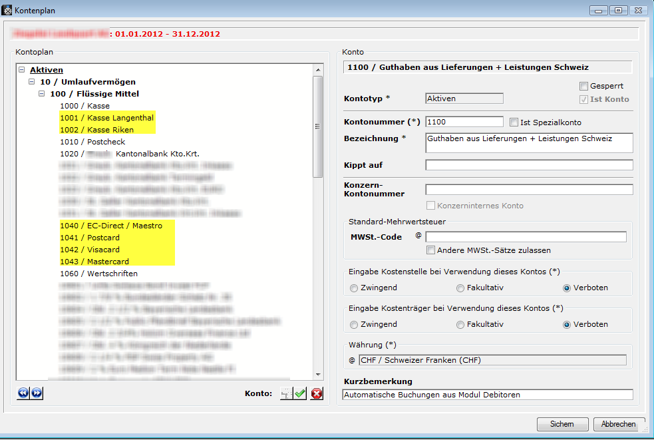Collapse the 10 / Umlaufvermögen node

click(x=32, y=82)
